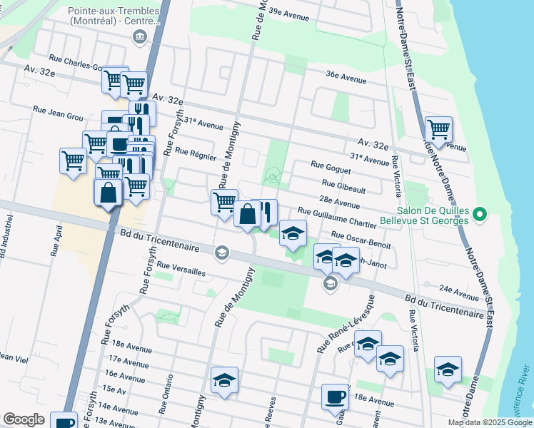Image resolution: width=534 pixels, height=428 pixels.
Task: Click the top restaurant marker under Av. 32e
Action: tap(144, 109)
